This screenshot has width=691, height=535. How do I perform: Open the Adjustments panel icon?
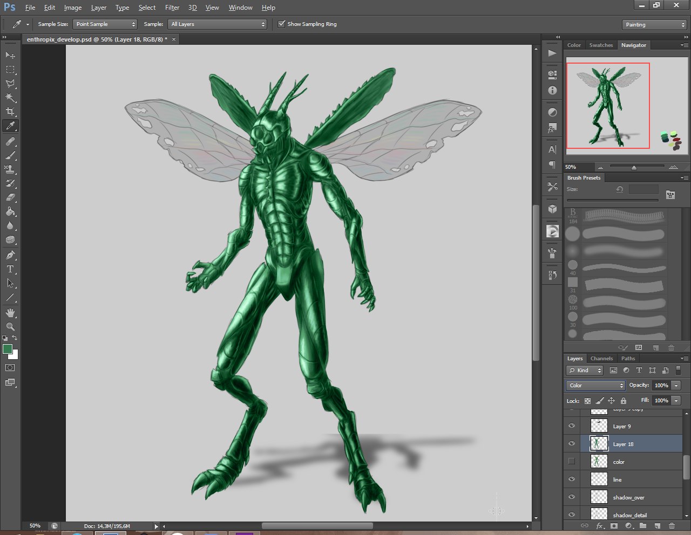552,112
